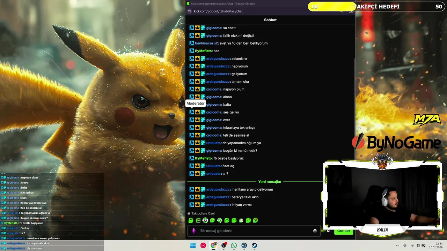447x251 pixels.
Task: Open gigicoma username on 'sa chatt' message
Action: point(214,28)
